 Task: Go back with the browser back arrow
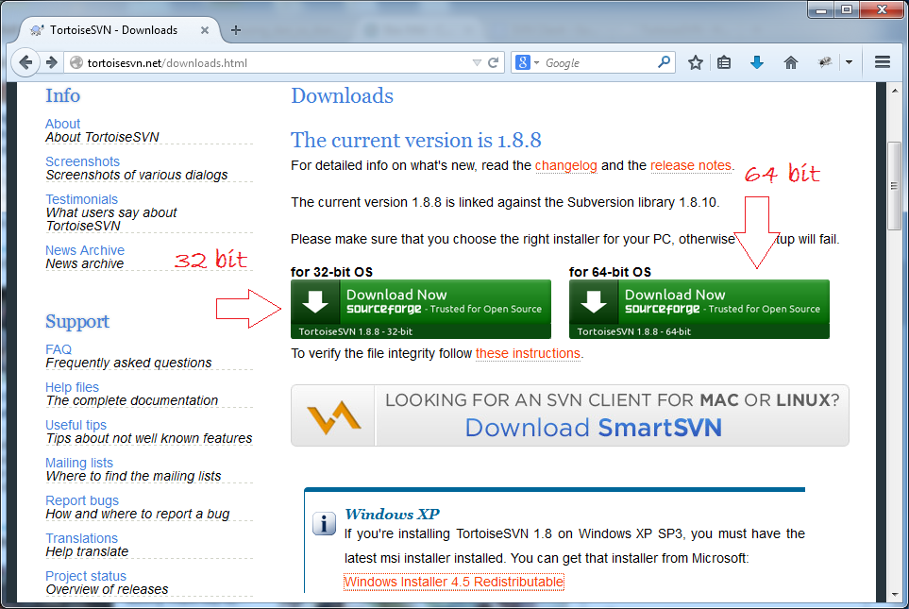click(25, 62)
